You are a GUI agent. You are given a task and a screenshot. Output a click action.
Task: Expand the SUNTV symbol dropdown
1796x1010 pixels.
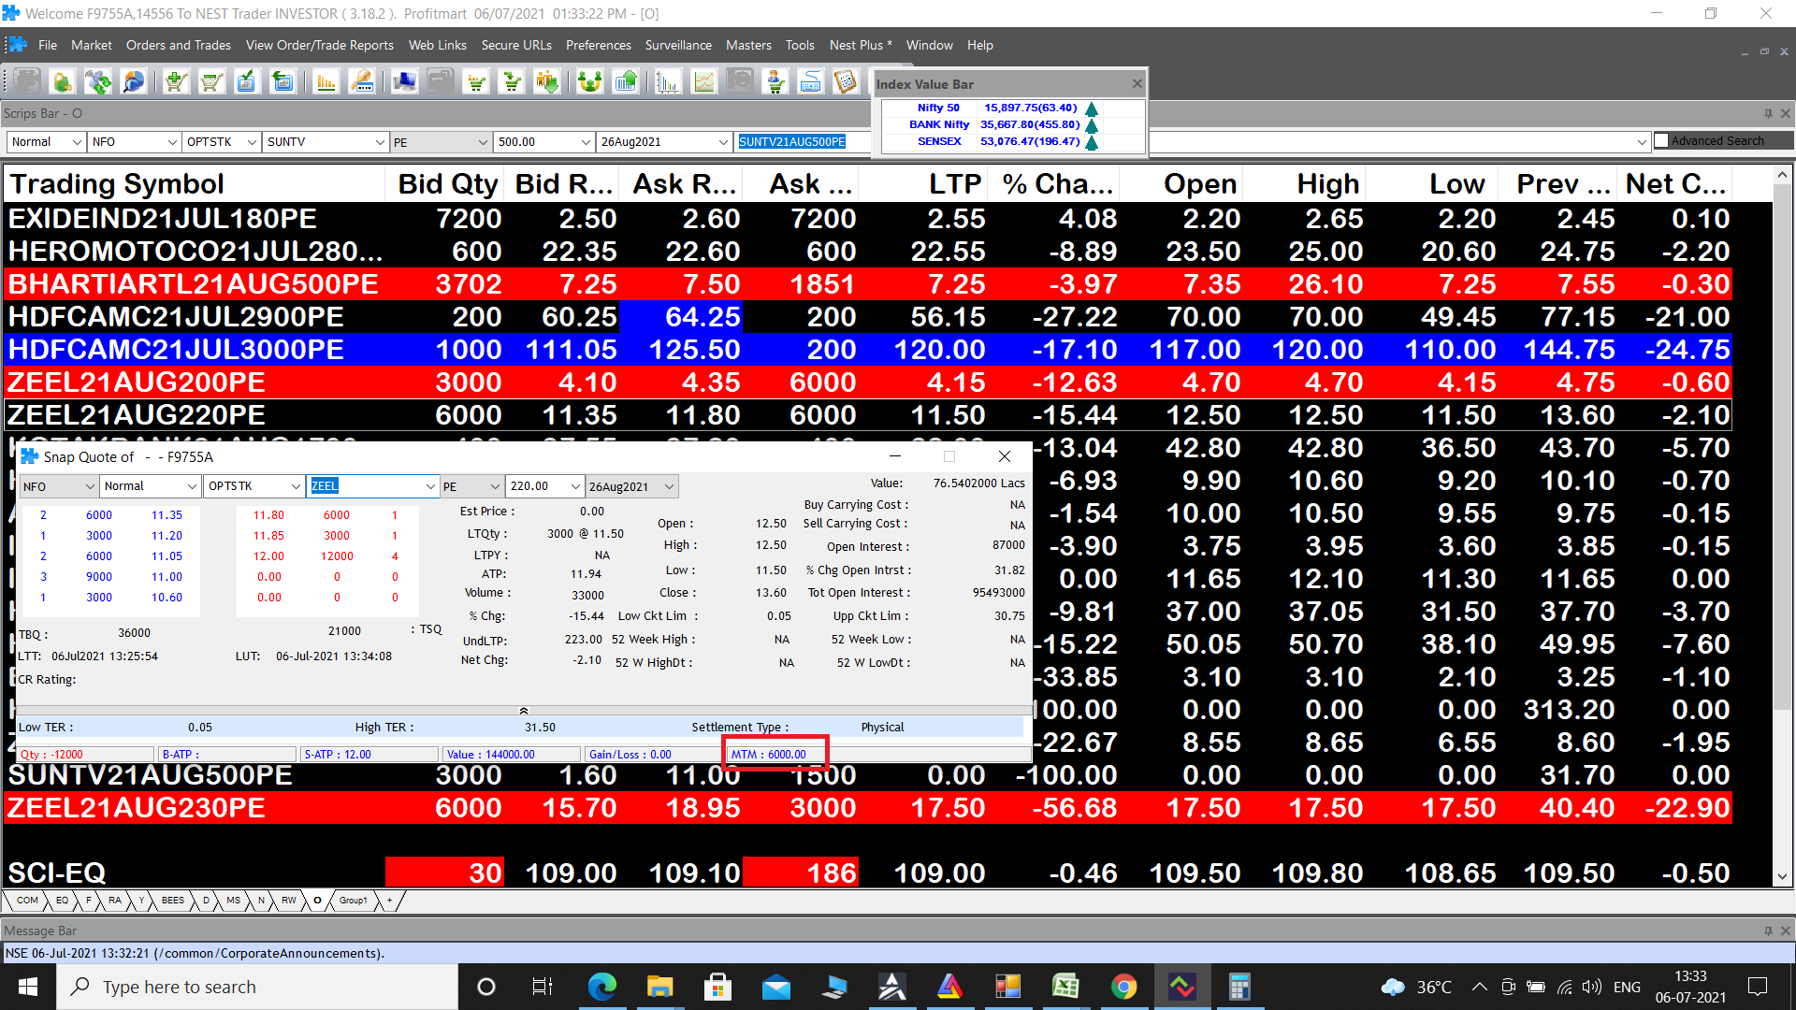[380, 142]
